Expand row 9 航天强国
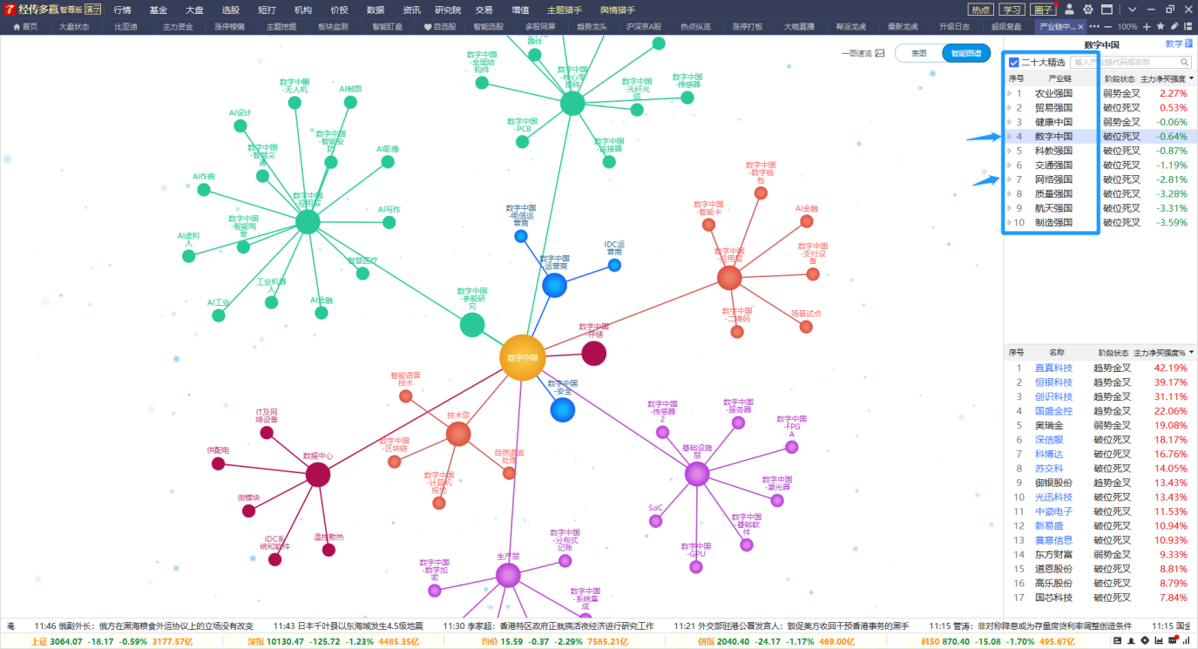Viewport: 1198px width, 649px height. (1010, 208)
